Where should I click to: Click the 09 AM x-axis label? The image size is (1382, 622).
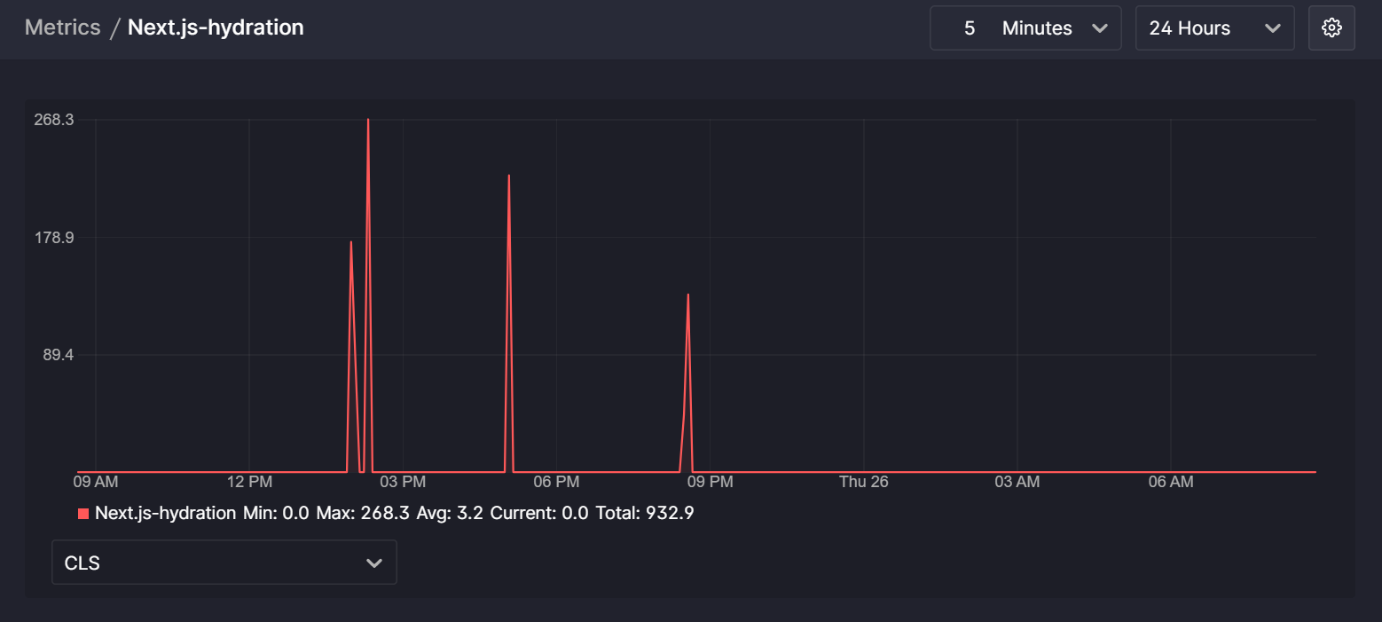[x=95, y=482]
